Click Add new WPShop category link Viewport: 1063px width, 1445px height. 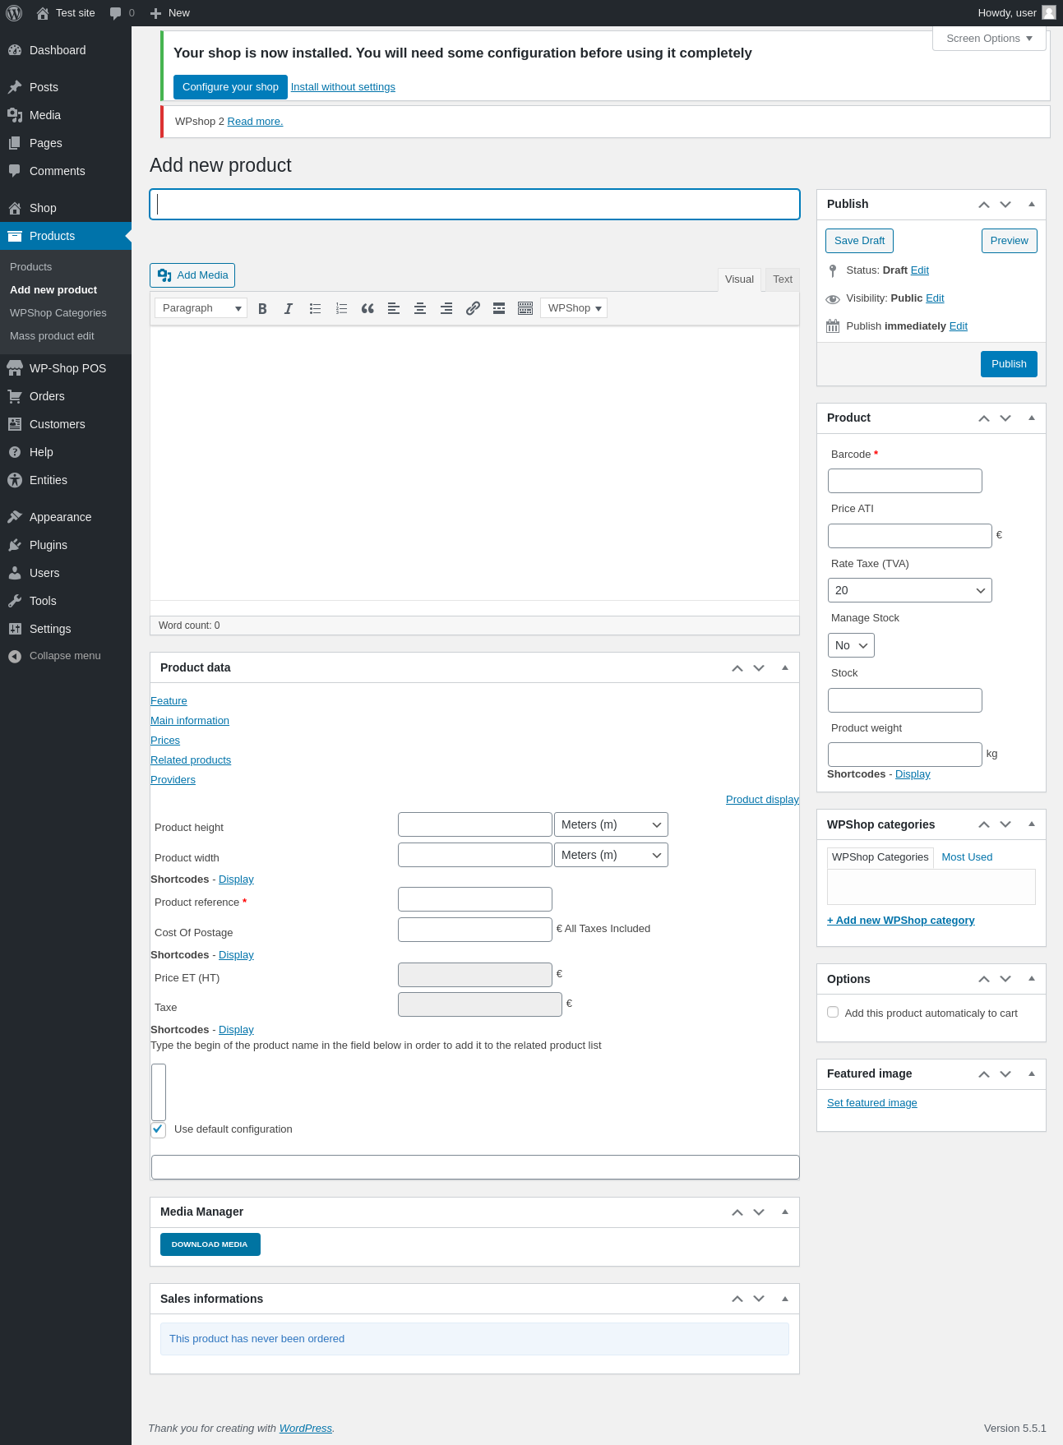[901, 921]
